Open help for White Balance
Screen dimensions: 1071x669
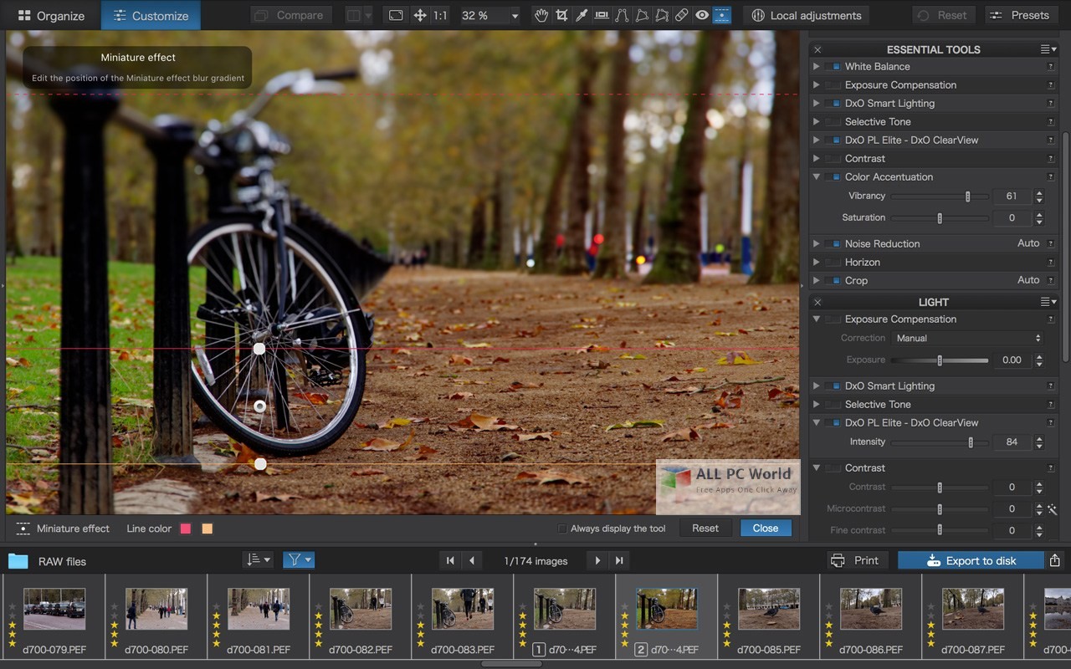click(x=1050, y=66)
